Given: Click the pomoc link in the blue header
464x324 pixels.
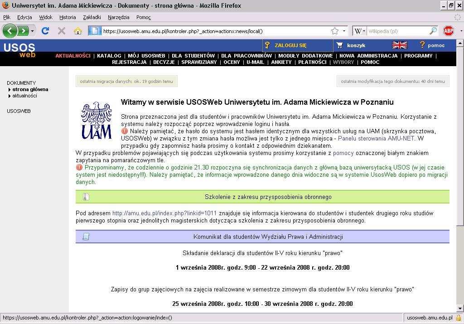Looking at the screenshot, I should 436,45.
